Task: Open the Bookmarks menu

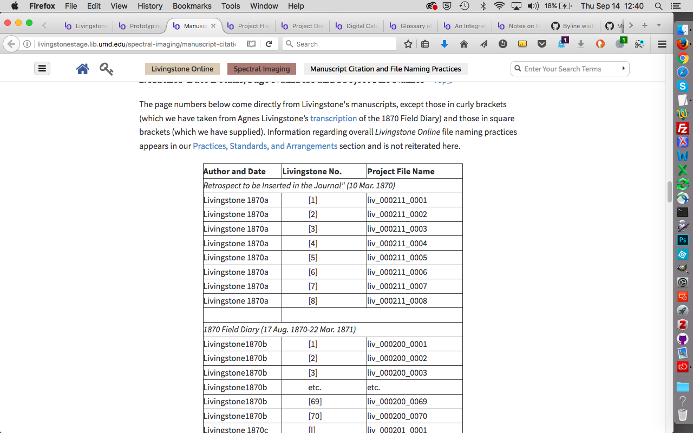Action: click(192, 6)
